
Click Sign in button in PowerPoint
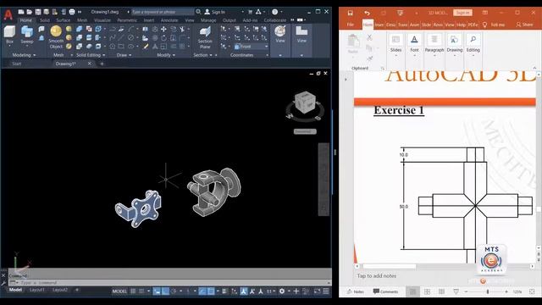[x=462, y=13]
